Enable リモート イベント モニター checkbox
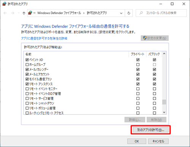Screen dimensions: 190x147 click(x=27, y=89)
